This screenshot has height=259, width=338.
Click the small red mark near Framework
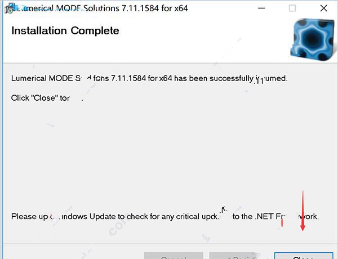click(282, 222)
